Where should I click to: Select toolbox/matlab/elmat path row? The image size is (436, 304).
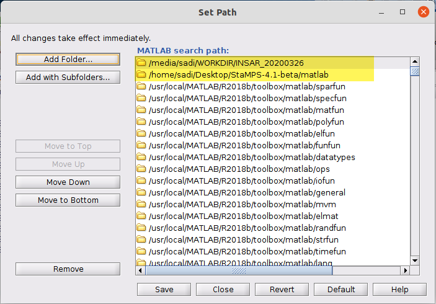click(273, 216)
